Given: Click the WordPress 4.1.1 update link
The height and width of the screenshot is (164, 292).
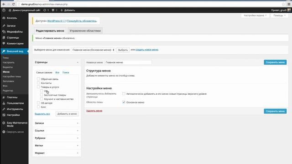Looking at the screenshot, I should click(x=56, y=21).
